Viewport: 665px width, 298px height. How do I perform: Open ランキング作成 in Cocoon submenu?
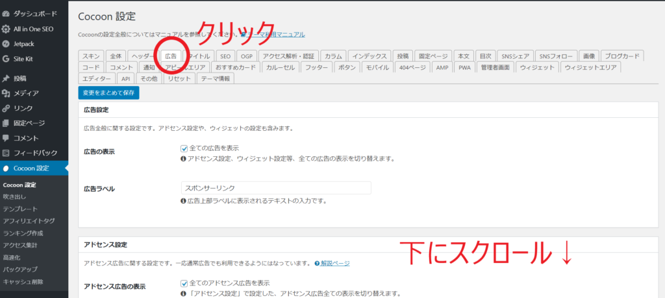pos(23,233)
